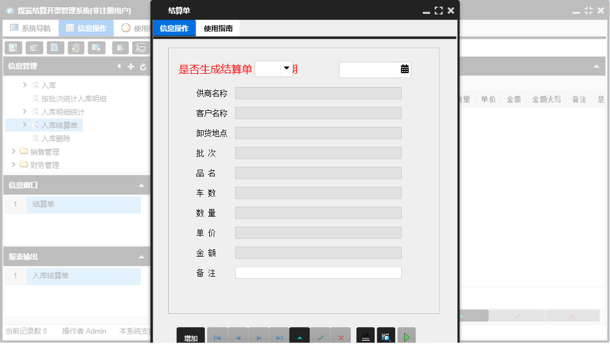Click the printer icon in the dialog footer

(x=365, y=335)
